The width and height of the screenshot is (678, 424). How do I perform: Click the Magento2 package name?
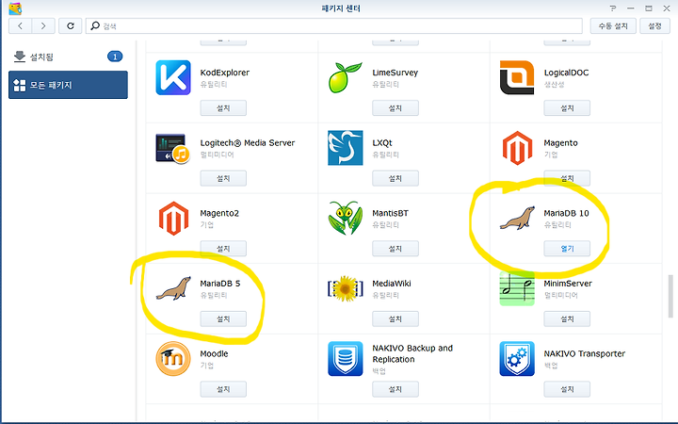219,213
